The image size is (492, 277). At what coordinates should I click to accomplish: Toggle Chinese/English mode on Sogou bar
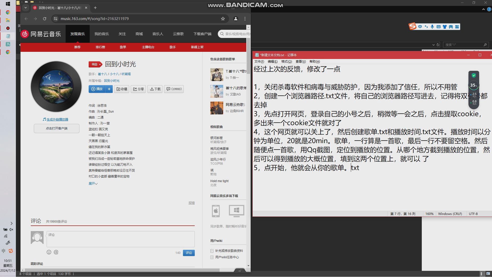point(420,27)
